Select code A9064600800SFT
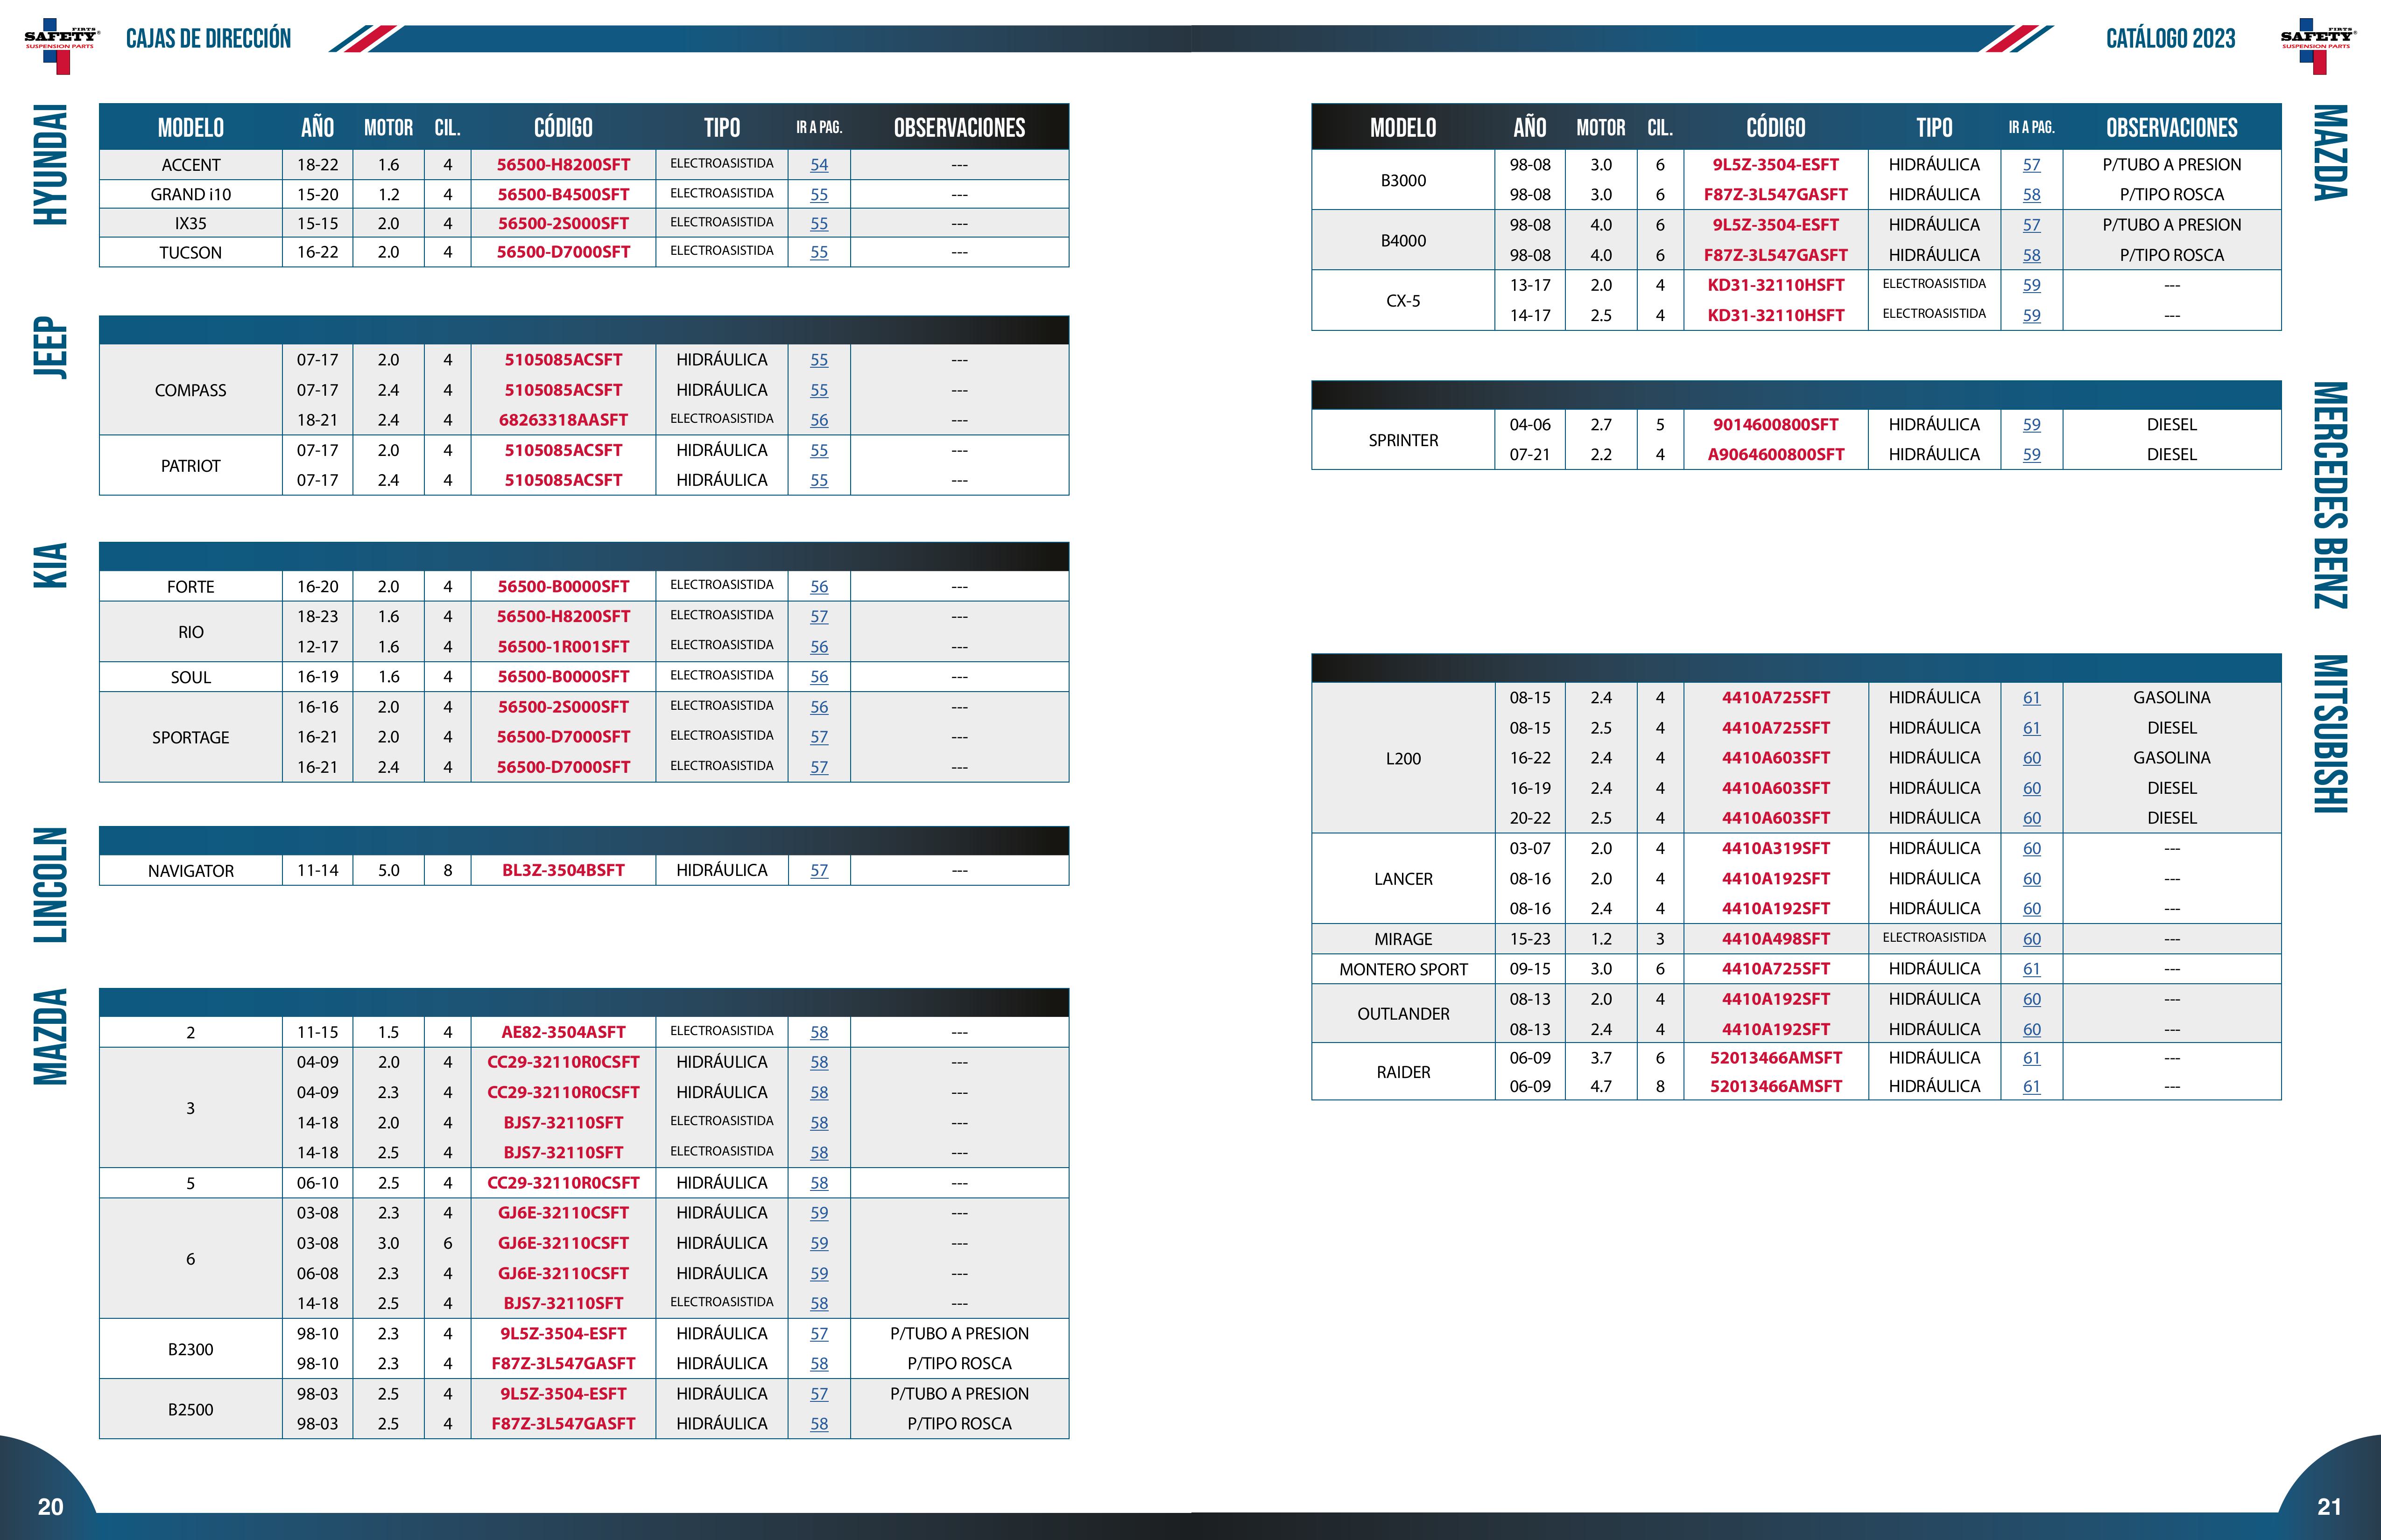Image resolution: width=2381 pixels, height=1540 pixels. [x=1776, y=455]
